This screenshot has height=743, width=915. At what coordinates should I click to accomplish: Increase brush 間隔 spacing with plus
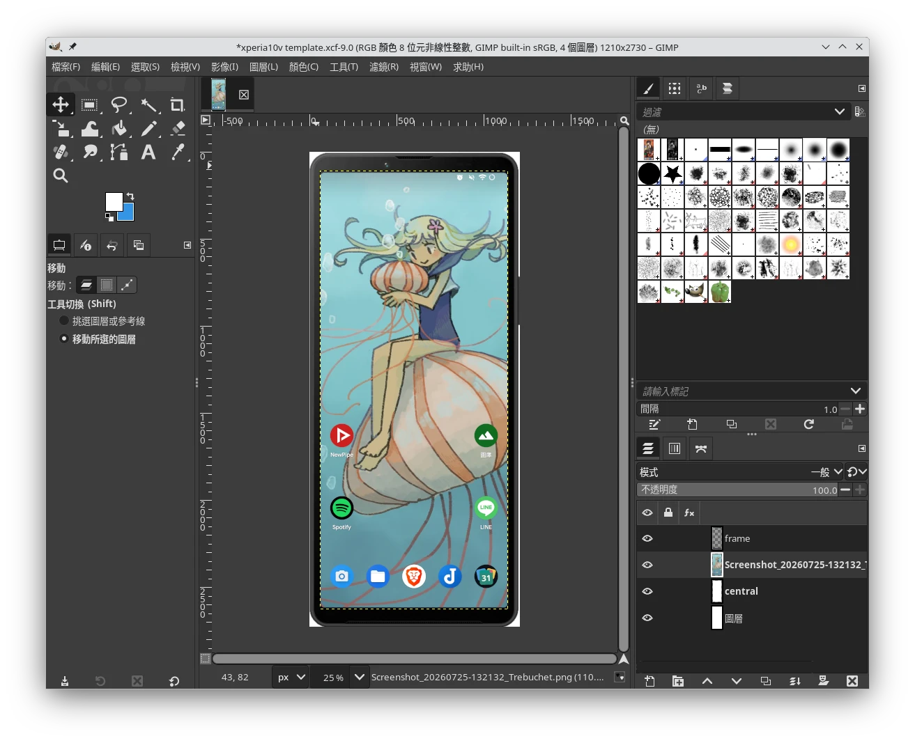(x=860, y=409)
